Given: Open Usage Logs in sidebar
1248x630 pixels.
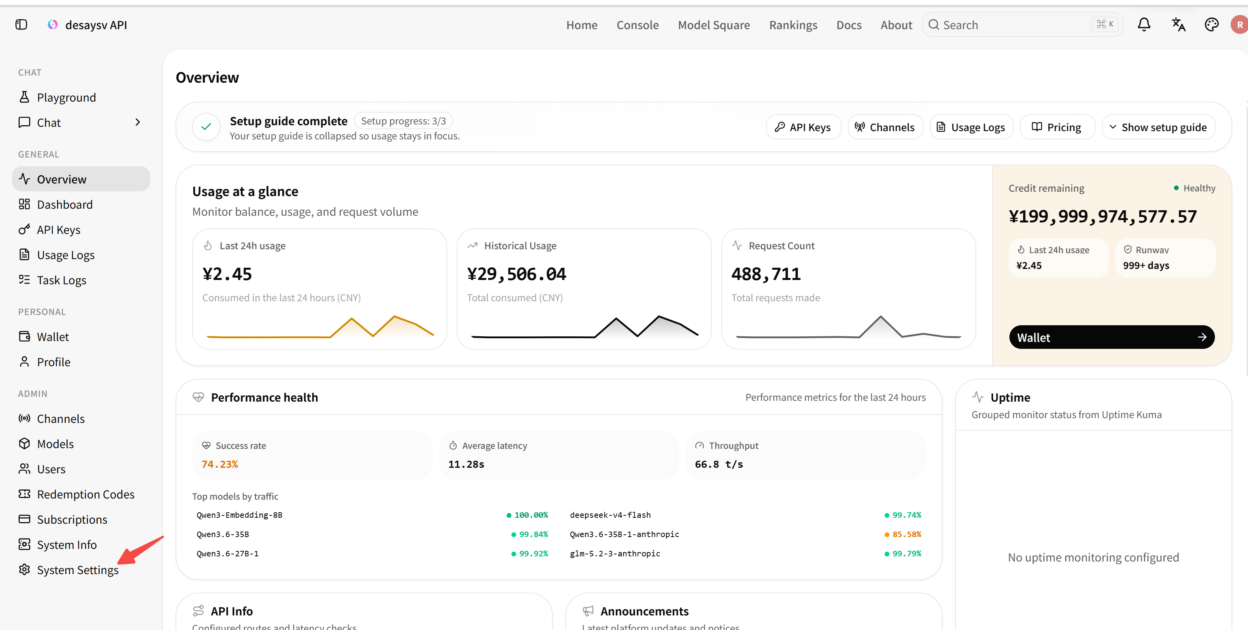Looking at the screenshot, I should (x=81, y=255).
